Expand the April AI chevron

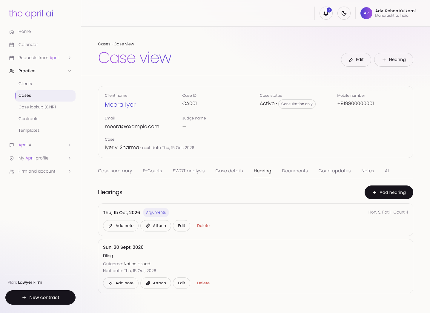tap(70, 145)
